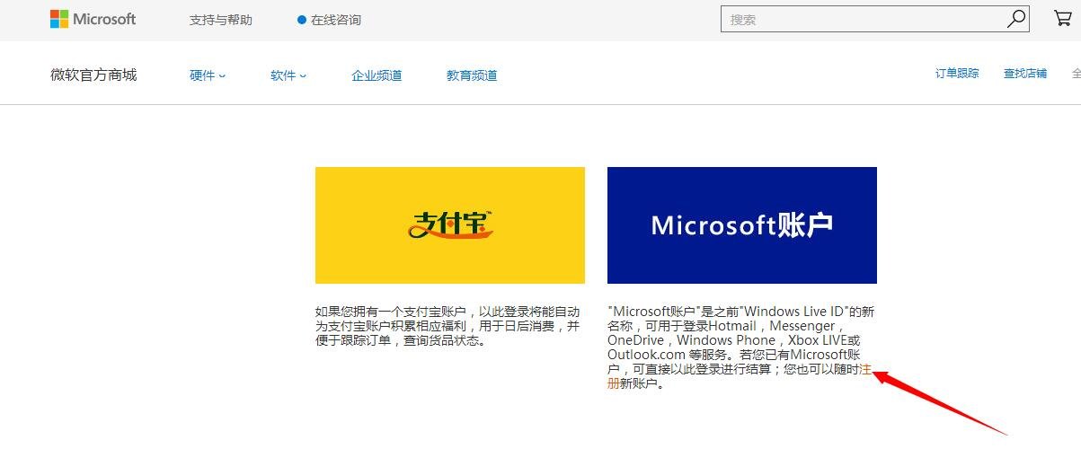1081x475 pixels.
Task: Click the 微软官方商城 store title
Action: point(93,75)
